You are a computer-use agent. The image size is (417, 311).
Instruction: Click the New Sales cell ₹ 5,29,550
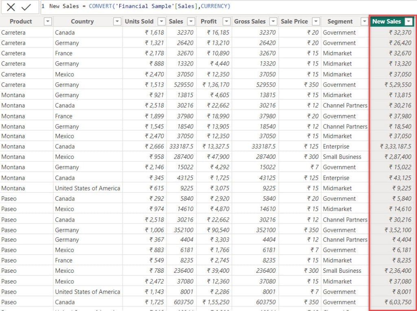point(392,85)
